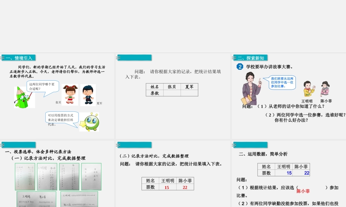346x207 pixels.
Task: Select the boy cartoon labeled 夏军
Action: pos(88,95)
